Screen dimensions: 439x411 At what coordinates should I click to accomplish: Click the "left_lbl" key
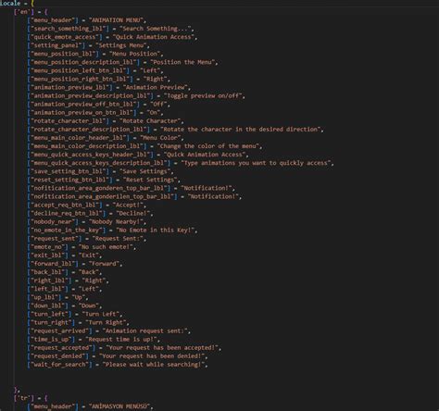(49, 289)
